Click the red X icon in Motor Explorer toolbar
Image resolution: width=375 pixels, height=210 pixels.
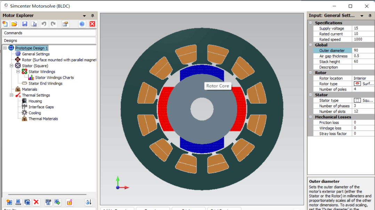[x=92, y=24]
